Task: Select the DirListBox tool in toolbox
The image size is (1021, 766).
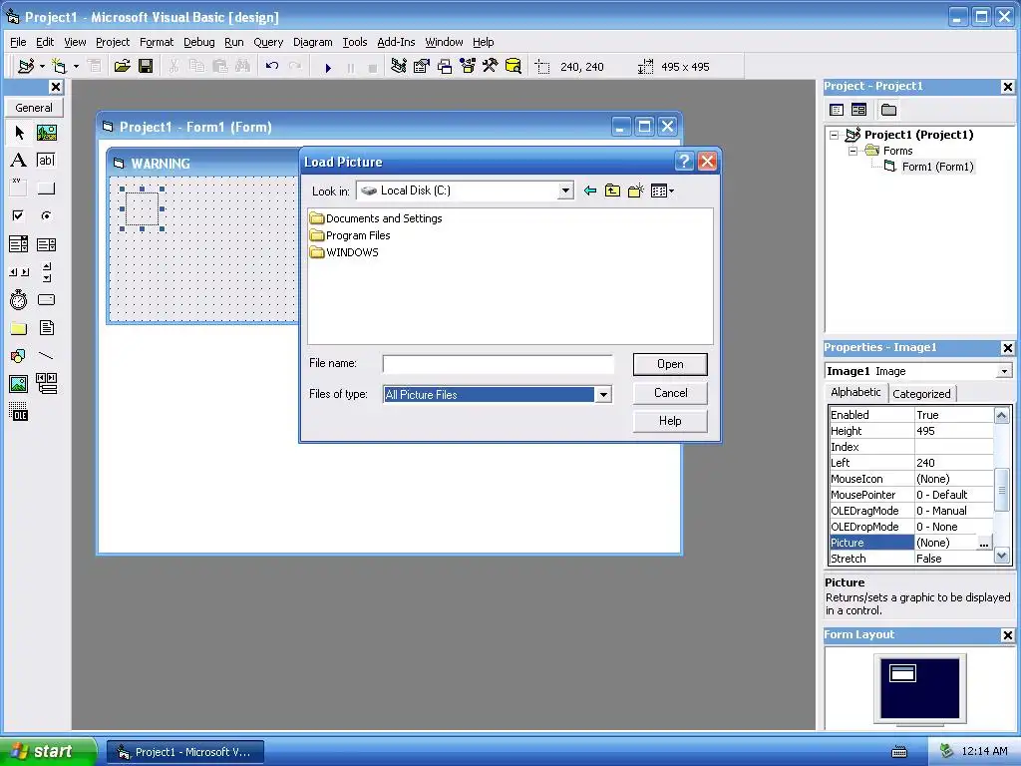Action: [19, 327]
